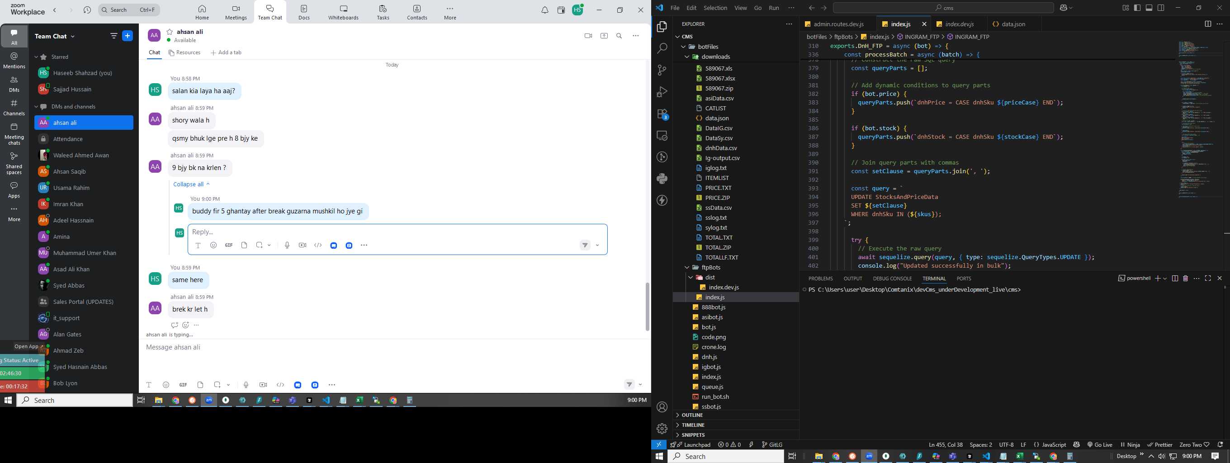
Task: Open the Zoom Tasks tab
Action: [383, 12]
